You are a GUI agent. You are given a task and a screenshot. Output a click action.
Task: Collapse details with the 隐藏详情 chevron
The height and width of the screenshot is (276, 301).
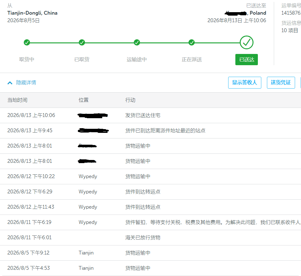pyautogui.click(x=10, y=83)
